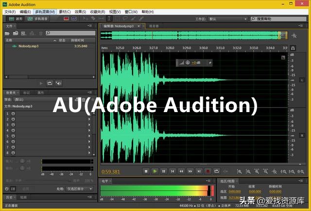Switch to 波形 waveform view
The height and width of the screenshot is (211, 311).
tap(16, 19)
